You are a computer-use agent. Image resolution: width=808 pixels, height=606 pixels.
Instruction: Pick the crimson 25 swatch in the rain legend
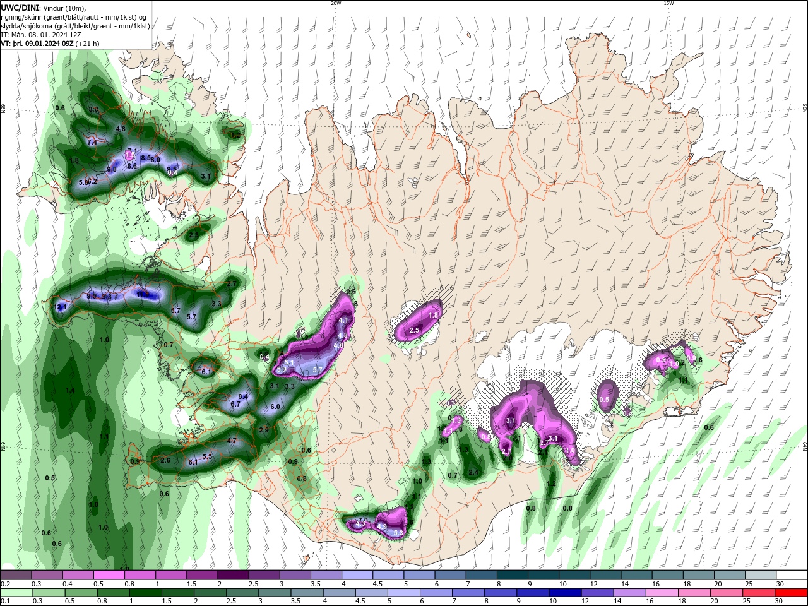[759, 593]
